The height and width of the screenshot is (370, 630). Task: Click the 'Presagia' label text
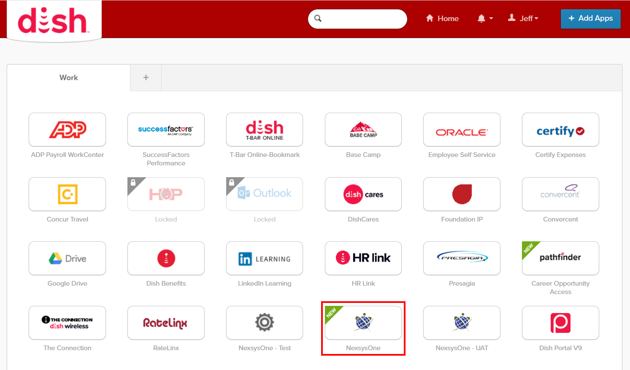462,284
